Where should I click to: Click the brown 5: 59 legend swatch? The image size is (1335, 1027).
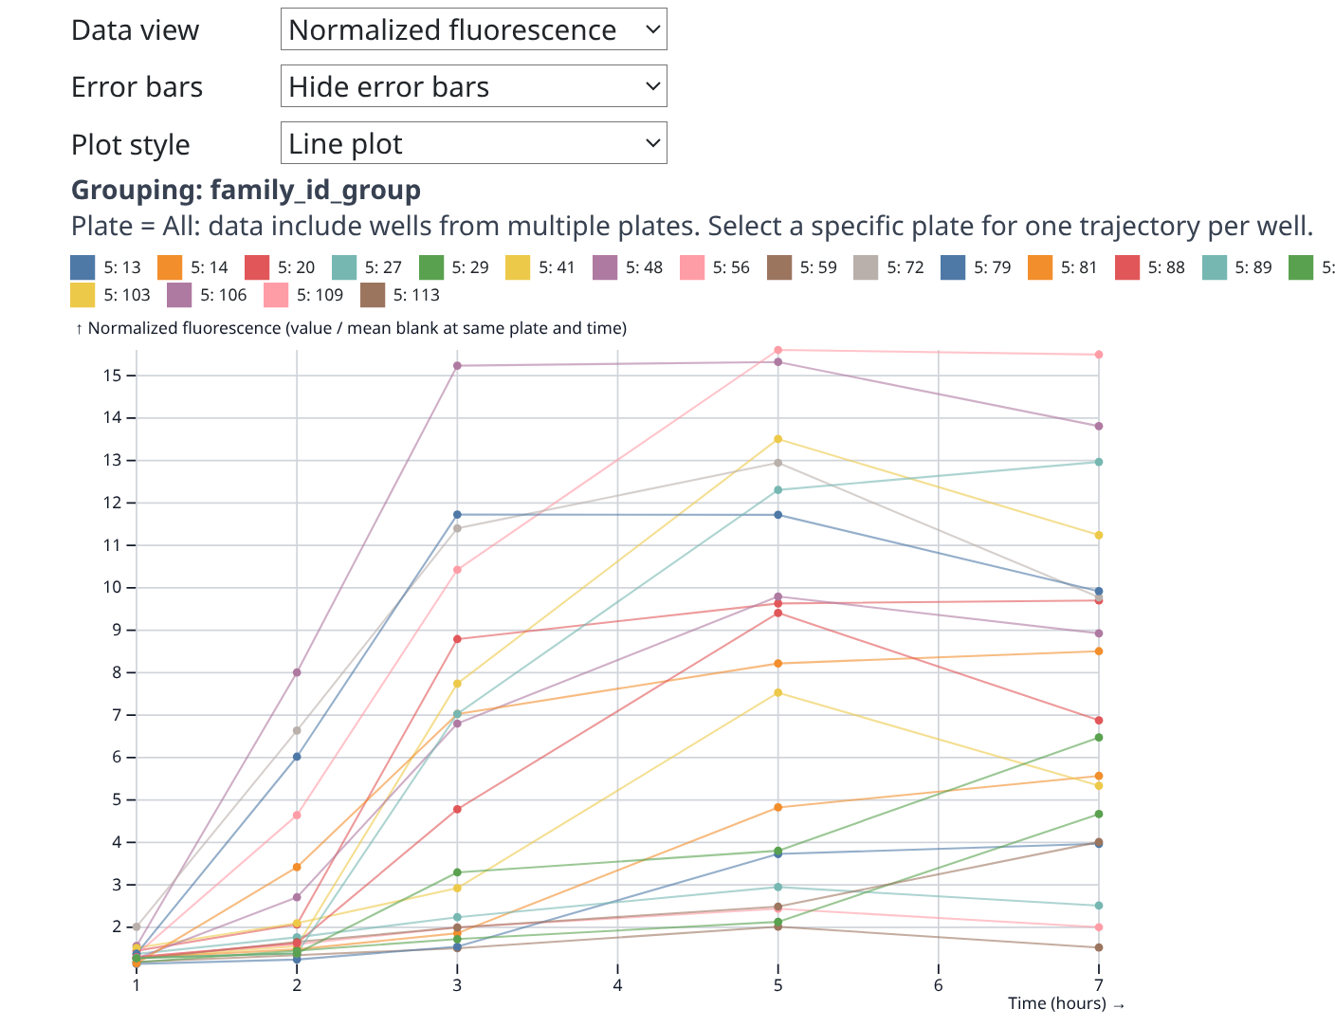point(779,267)
